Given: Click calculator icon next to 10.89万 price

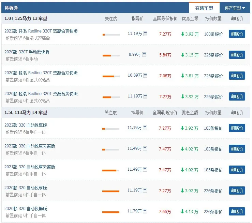Looking at the screenshot, I should click(145, 76).
